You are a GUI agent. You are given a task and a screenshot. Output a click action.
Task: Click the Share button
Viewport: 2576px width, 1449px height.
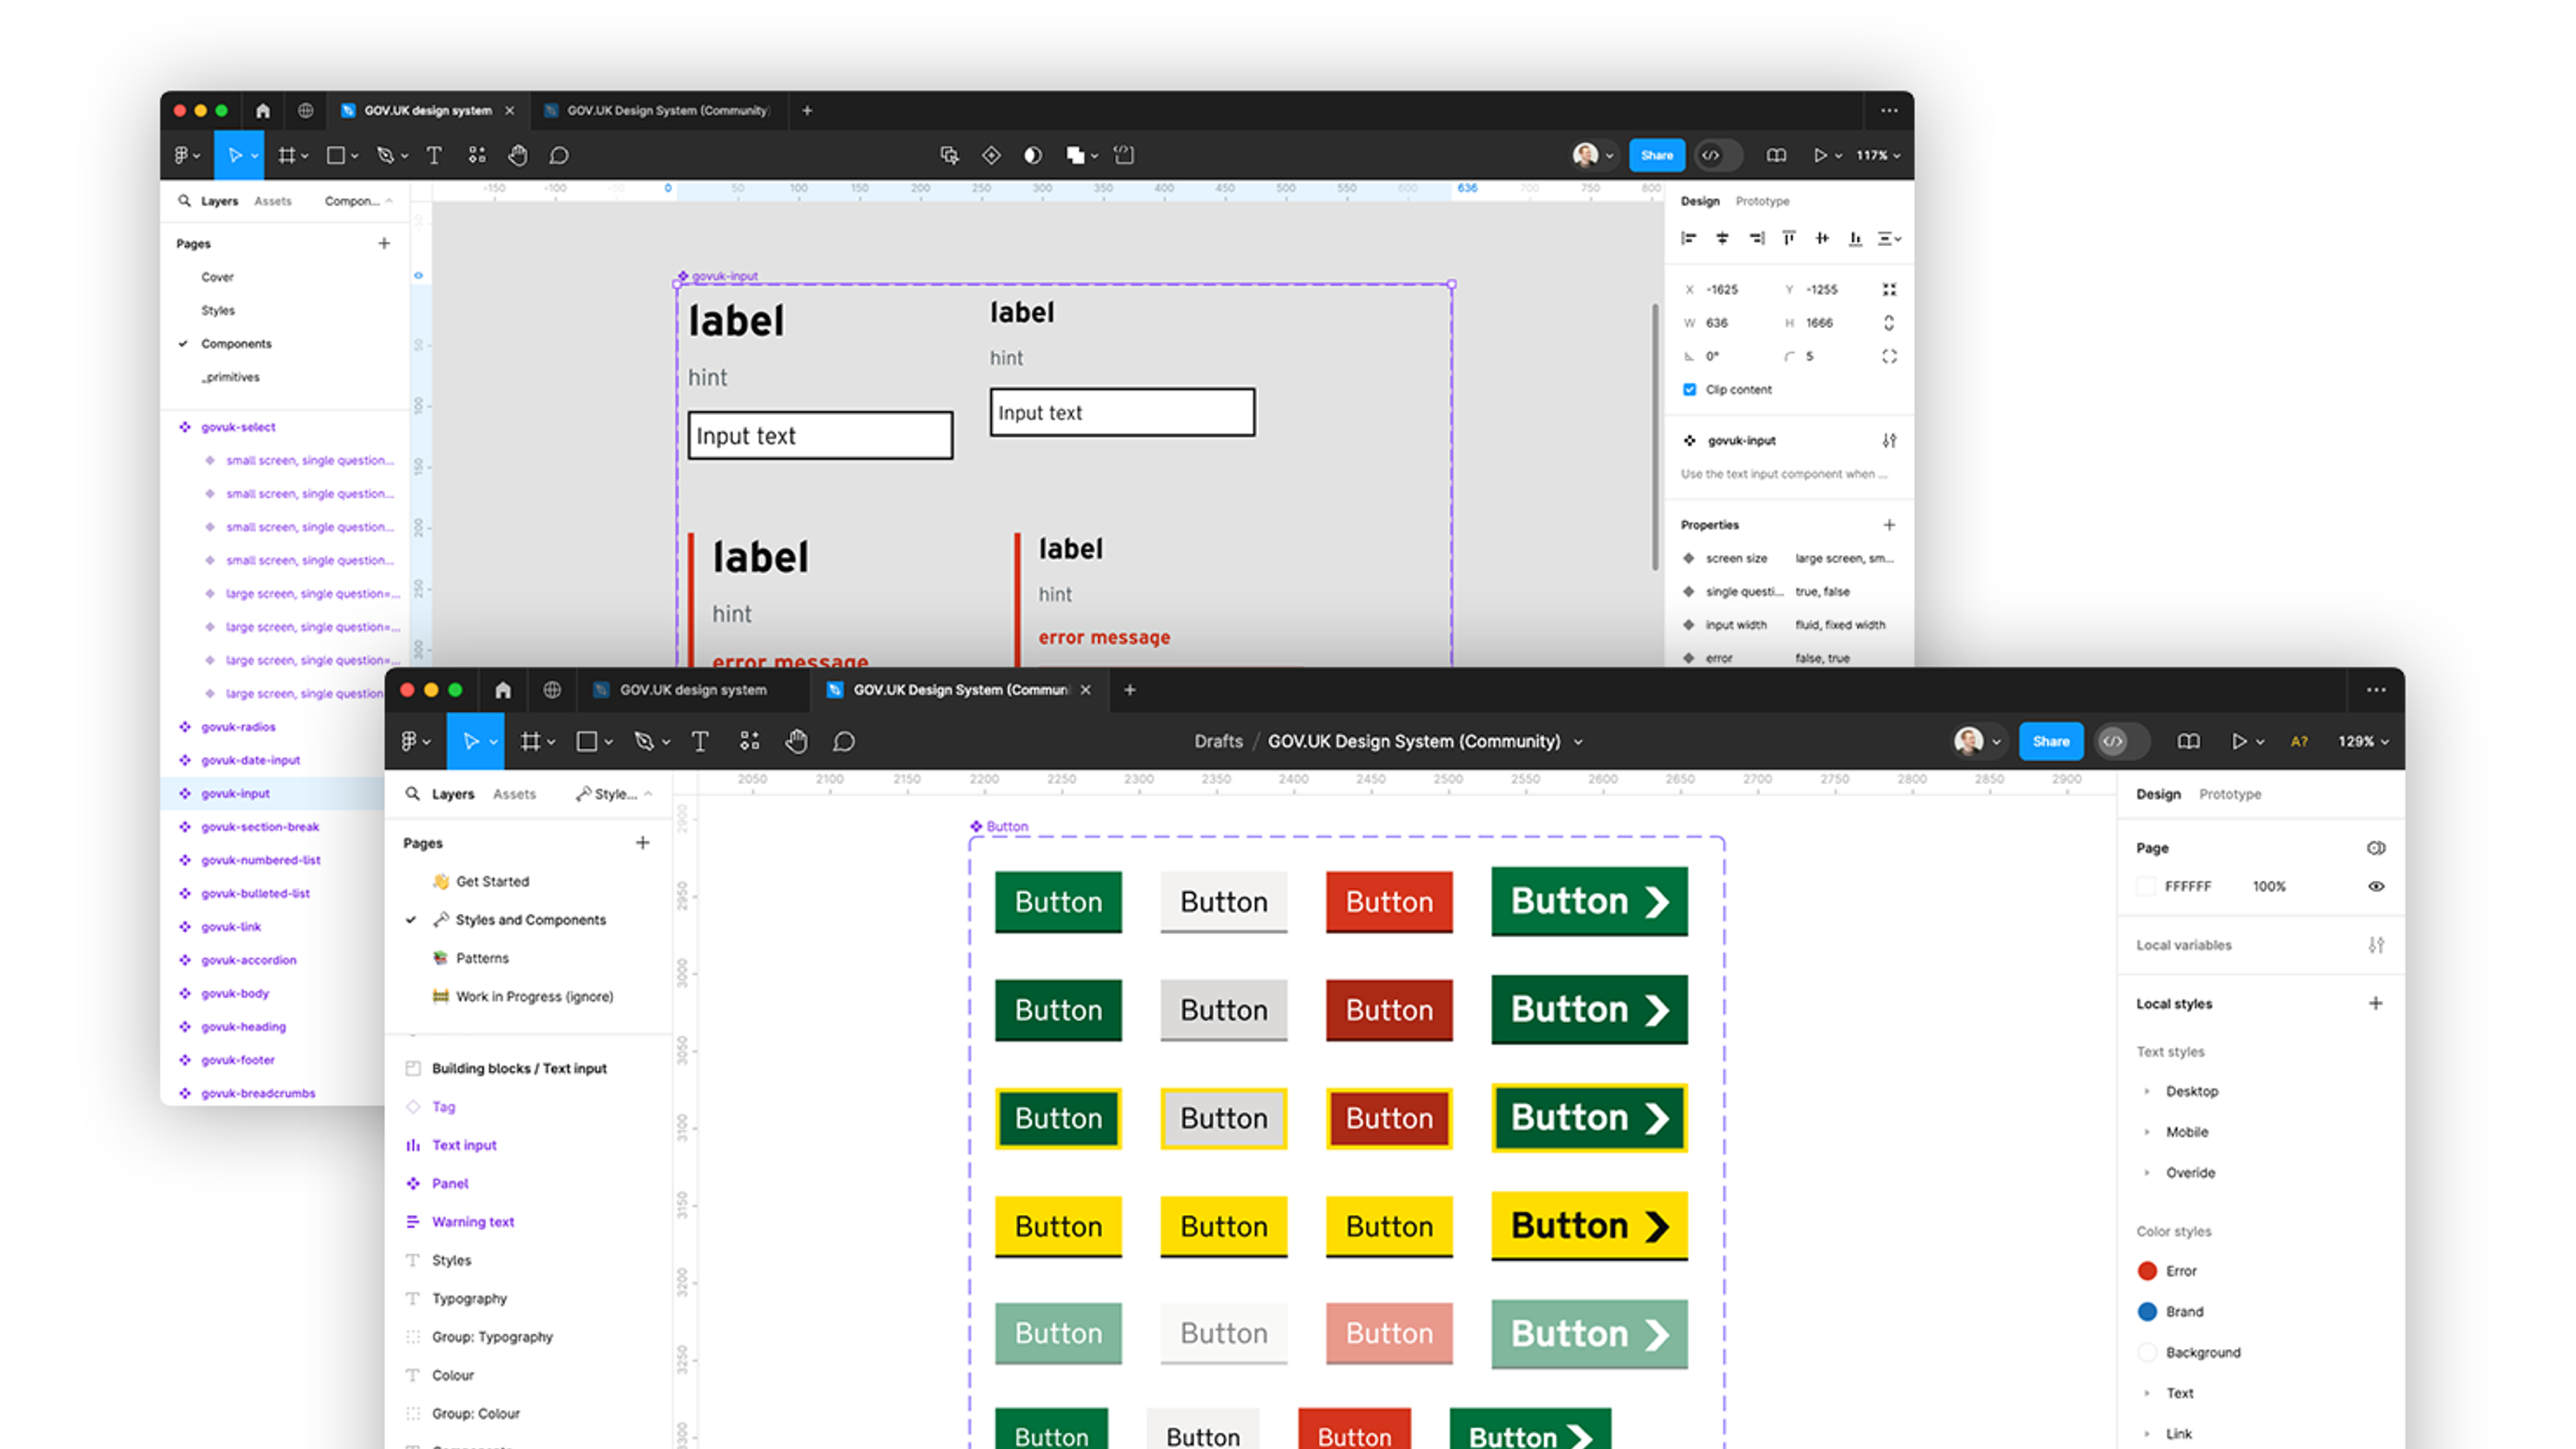[2051, 741]
